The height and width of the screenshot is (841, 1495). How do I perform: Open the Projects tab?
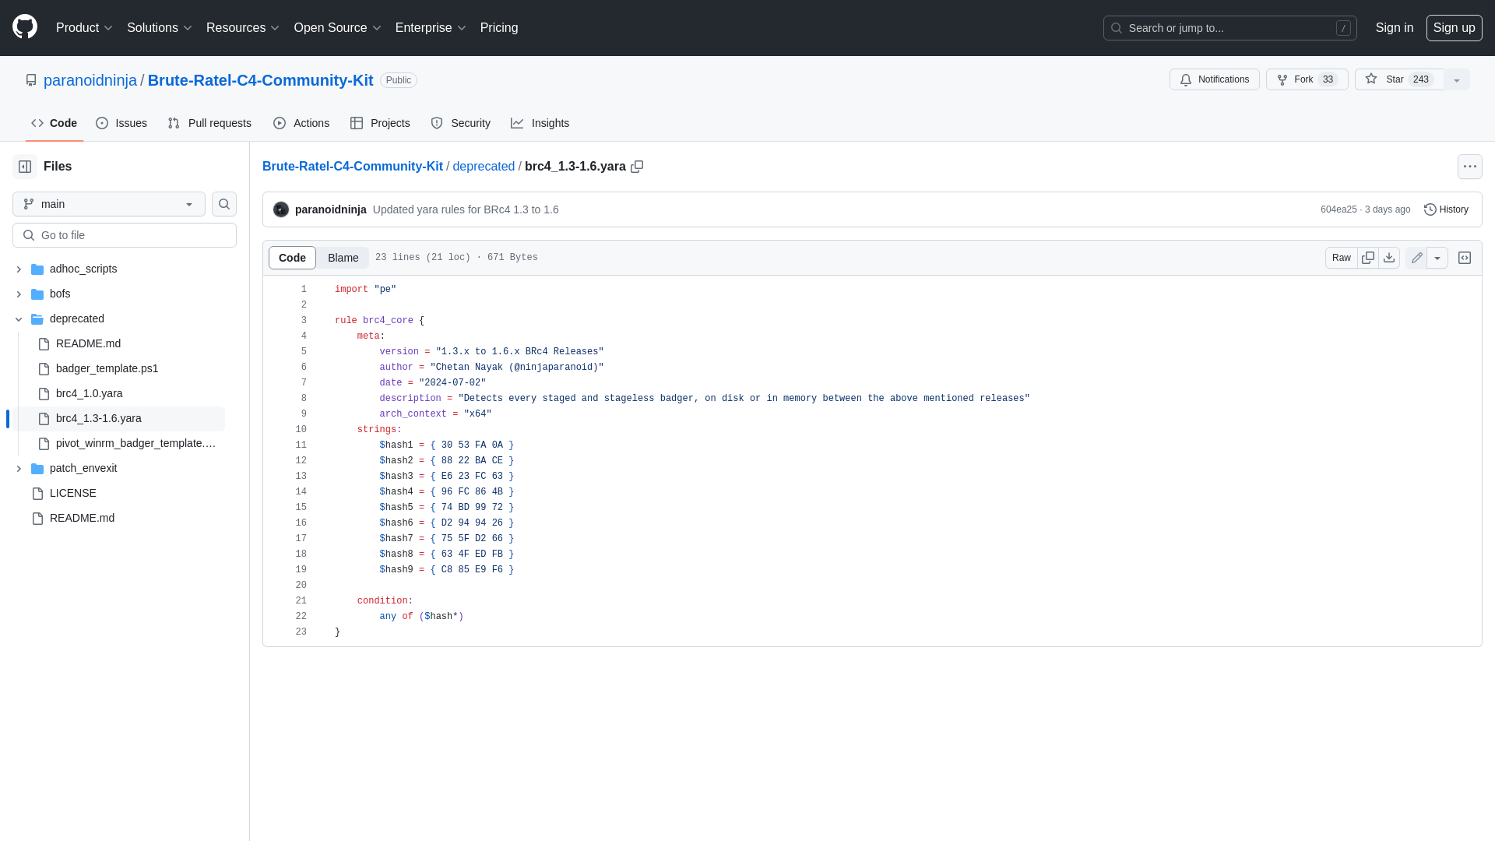point(380,123)
